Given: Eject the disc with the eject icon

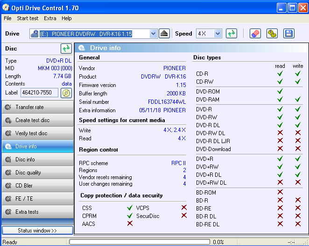Looking at the screenshot, I should tap(164, 34).
